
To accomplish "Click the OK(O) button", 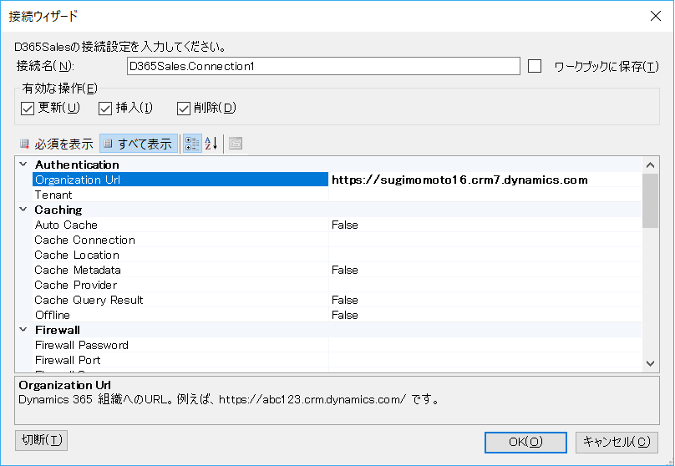I will click(x=525, y=442).
